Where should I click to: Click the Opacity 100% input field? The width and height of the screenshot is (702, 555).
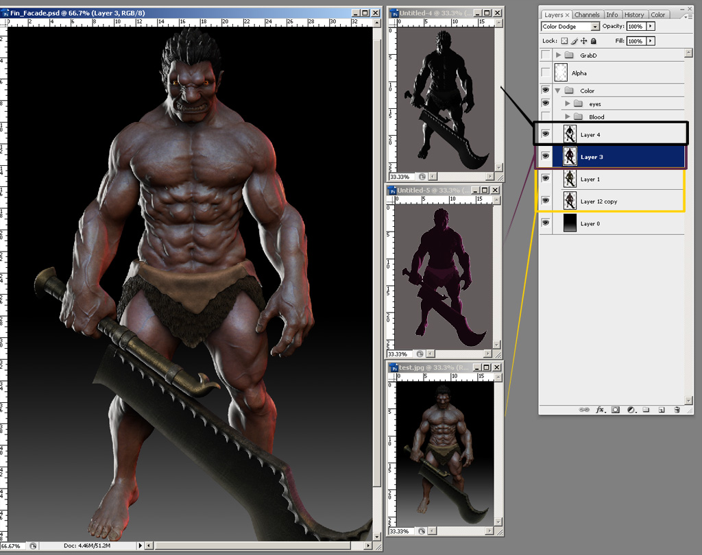pos(636,27)
